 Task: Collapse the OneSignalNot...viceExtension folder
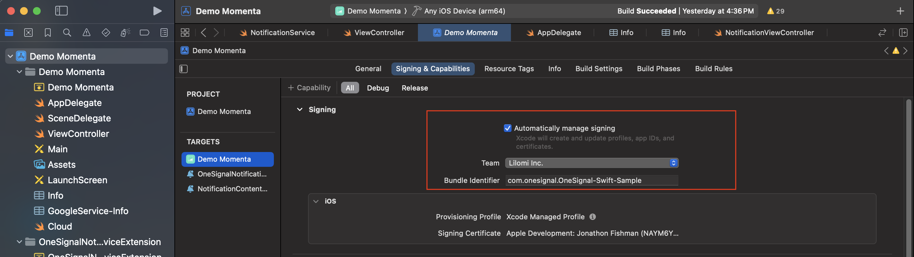[19, 242]
